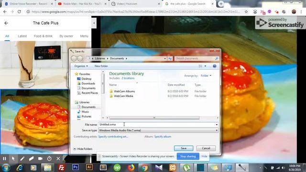
Task: Open Firefox from the taskbar
Action: [x=131, y=168]
